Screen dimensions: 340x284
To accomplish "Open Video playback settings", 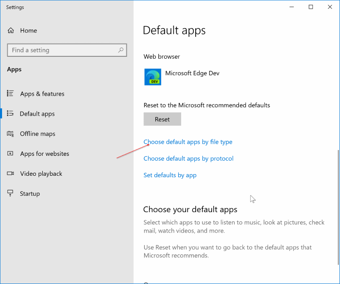I will click(41, 174).
